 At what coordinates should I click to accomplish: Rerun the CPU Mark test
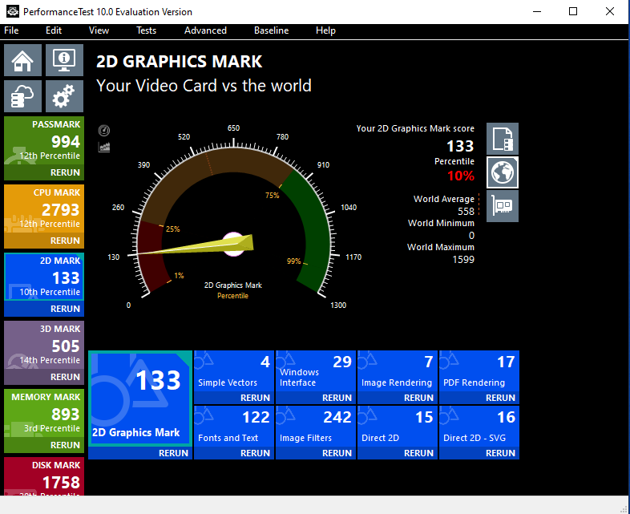[65, 241]
